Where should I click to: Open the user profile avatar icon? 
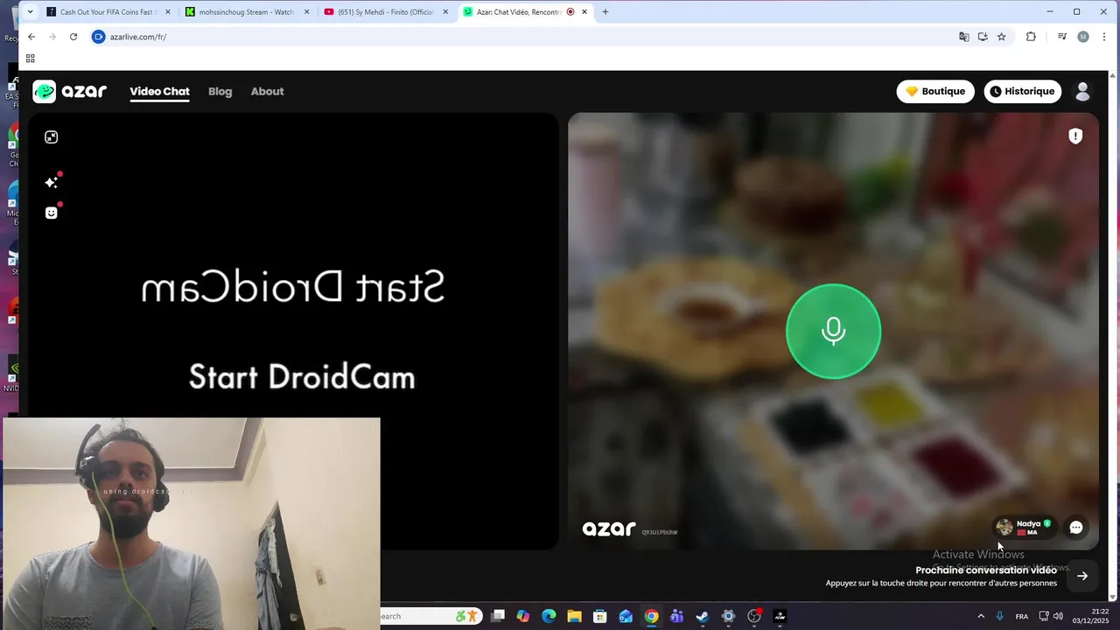pos(1082,91)
